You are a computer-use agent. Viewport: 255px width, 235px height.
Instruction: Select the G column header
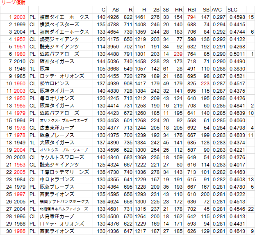pos(104,10)
